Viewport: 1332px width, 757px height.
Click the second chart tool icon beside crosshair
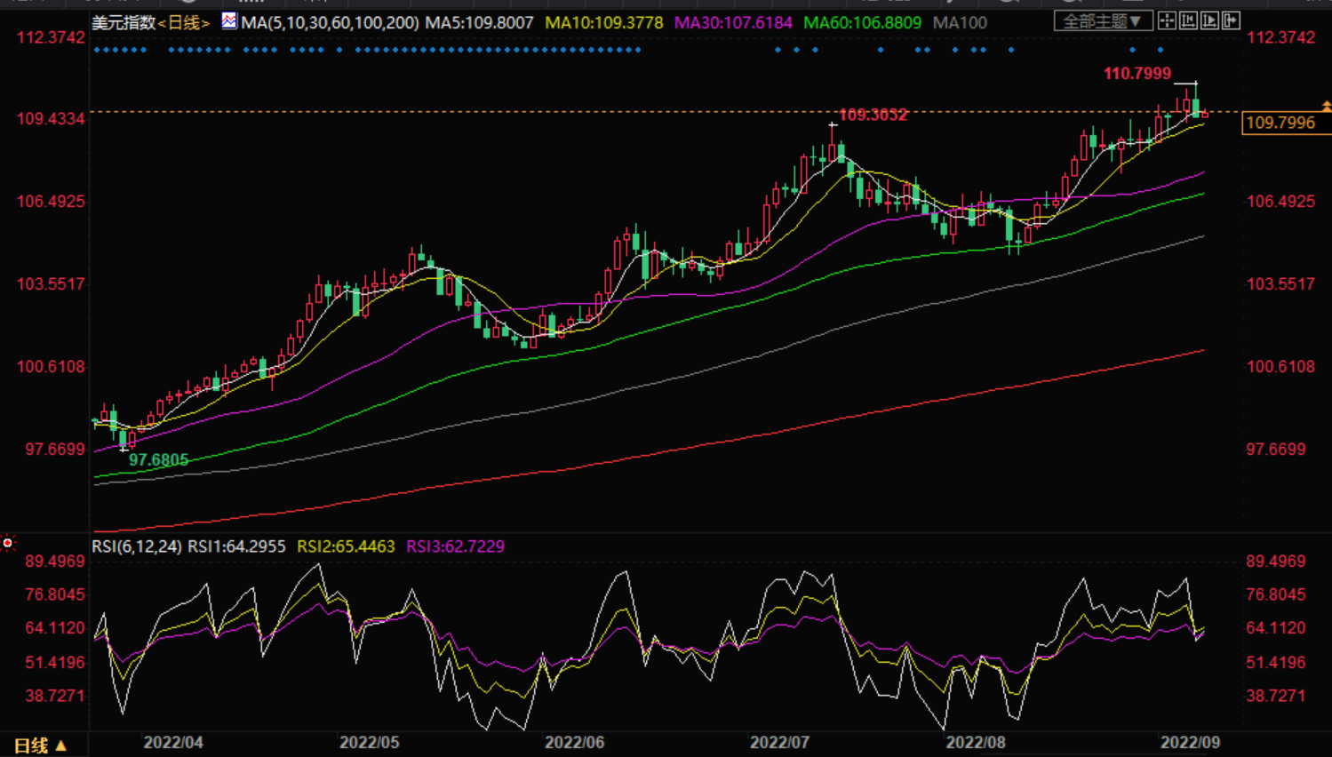tap(1188, 20)
